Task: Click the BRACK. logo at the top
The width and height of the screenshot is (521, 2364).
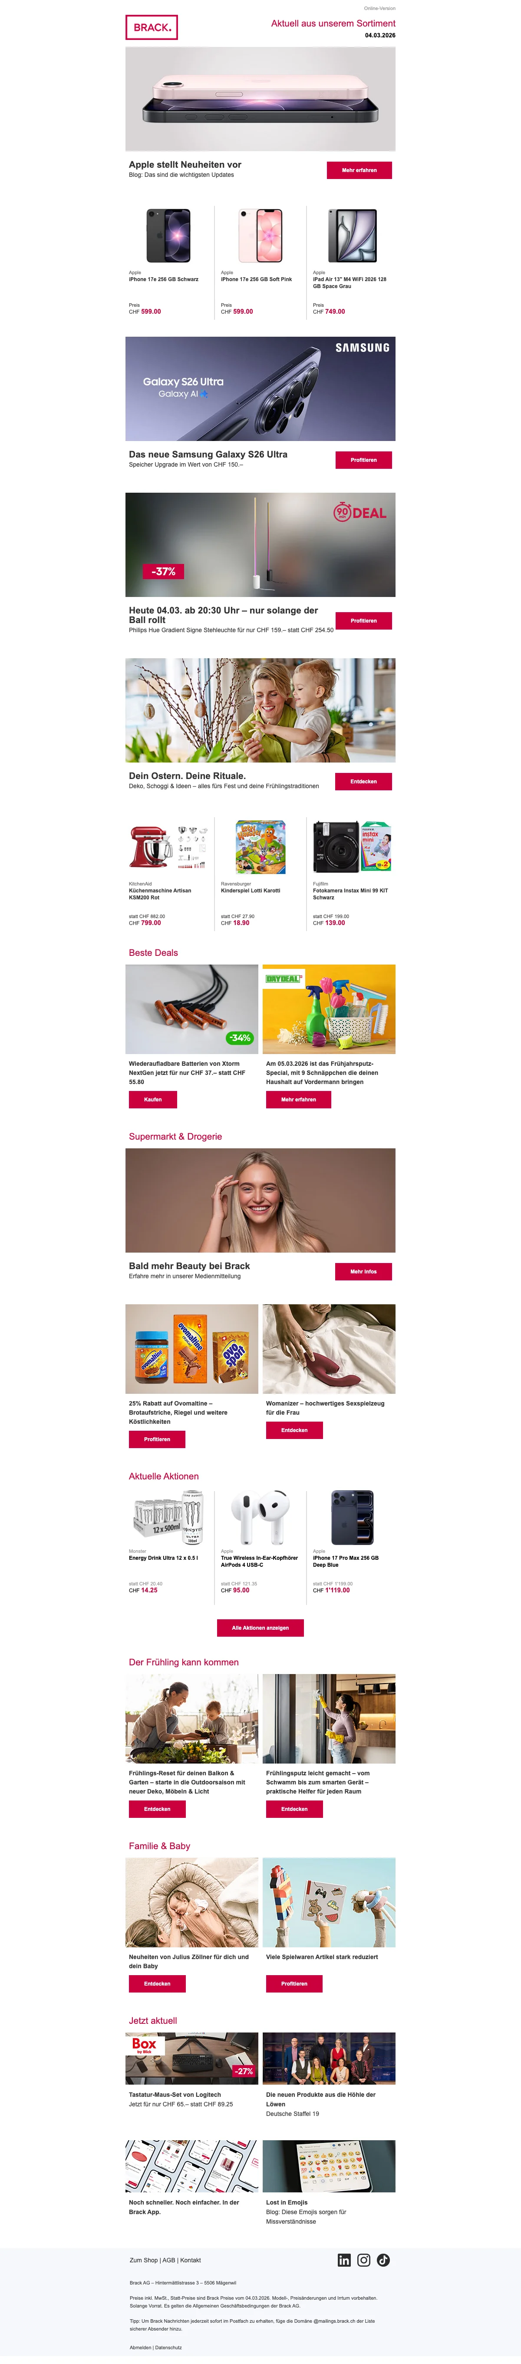Action: [x=152, y=27]
